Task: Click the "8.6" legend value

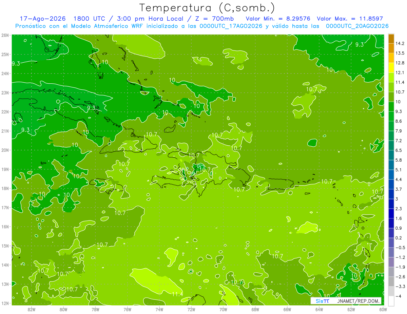Action: (x=399, y=121)
